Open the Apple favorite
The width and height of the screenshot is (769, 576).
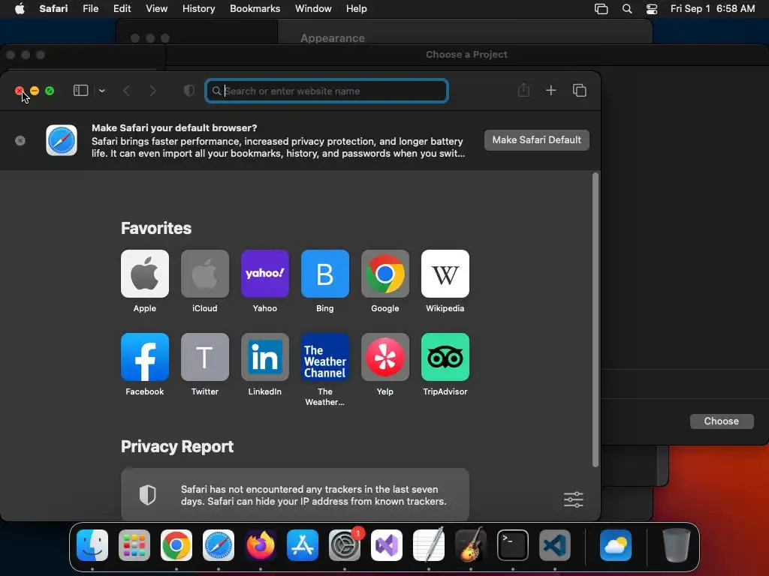(x=145, y=281)
